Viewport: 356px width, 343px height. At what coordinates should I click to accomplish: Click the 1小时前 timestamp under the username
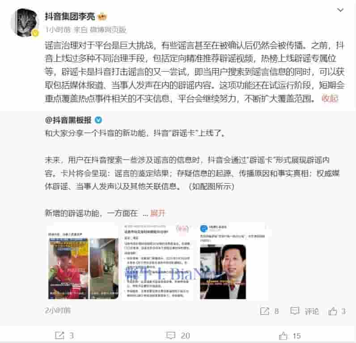(x=58, y=30)
